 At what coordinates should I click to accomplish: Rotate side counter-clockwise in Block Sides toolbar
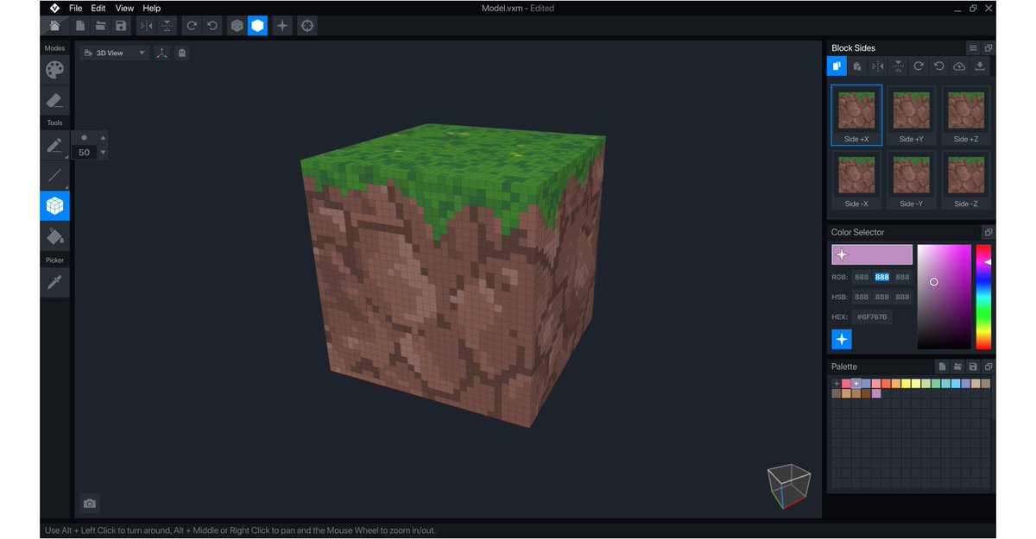pos(938,66)
